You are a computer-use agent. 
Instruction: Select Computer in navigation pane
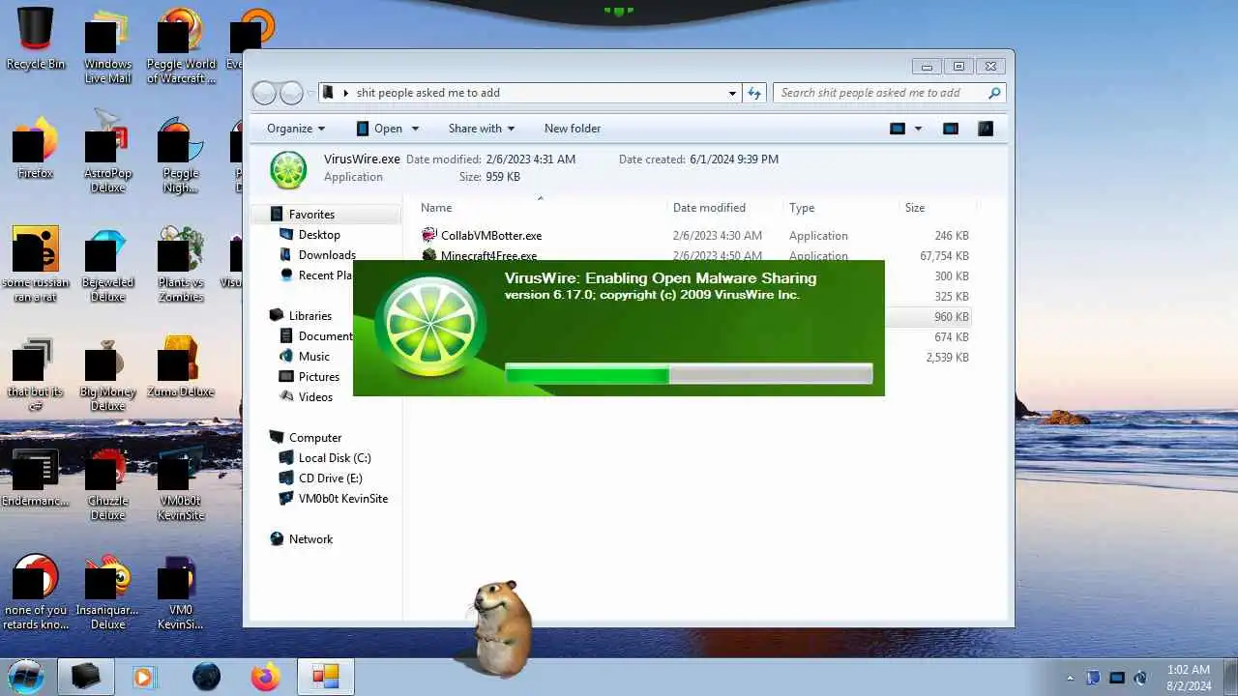coord(314,437)
